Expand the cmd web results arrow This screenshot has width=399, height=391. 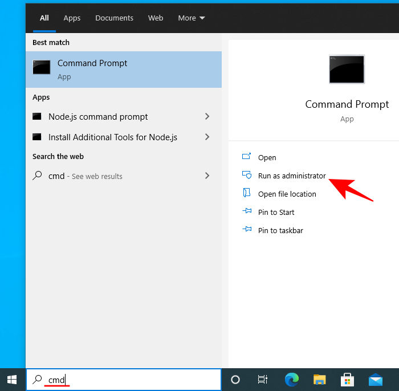207,176
